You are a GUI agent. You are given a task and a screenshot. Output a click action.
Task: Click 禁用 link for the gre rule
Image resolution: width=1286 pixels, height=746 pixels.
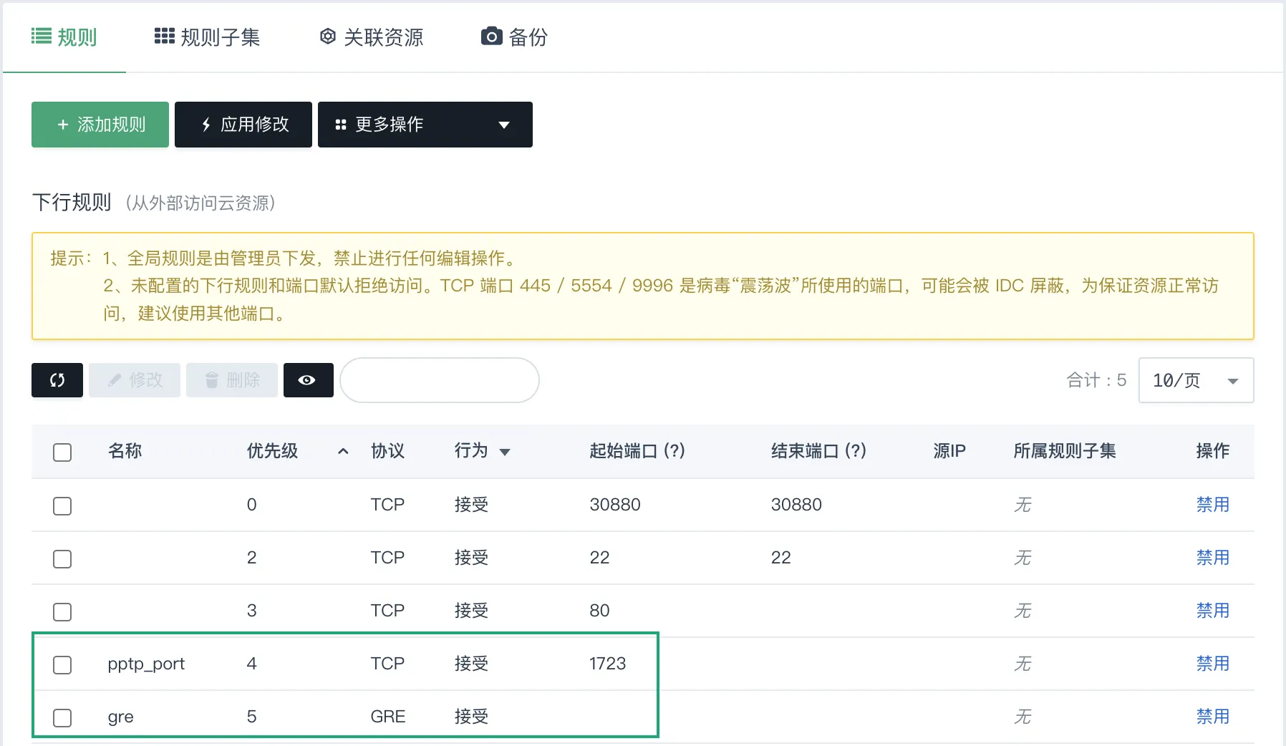pyautogui.click(x=1212, y=717)
